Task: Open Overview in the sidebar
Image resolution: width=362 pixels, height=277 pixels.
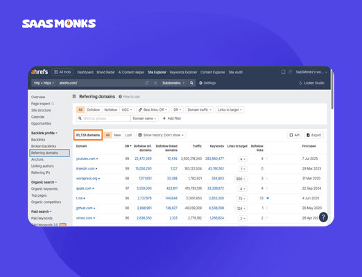Action: click(x=38, y=97)
